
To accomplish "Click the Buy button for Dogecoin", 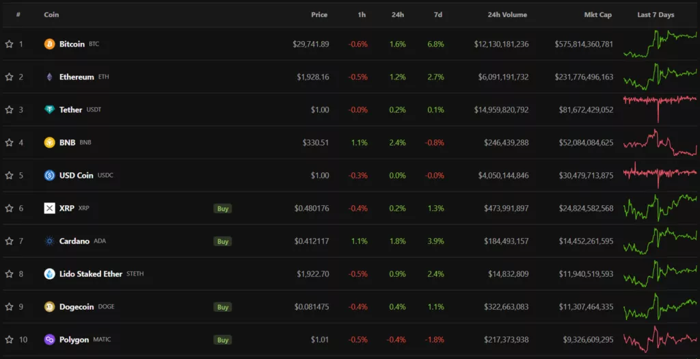I will coord(223,307).
